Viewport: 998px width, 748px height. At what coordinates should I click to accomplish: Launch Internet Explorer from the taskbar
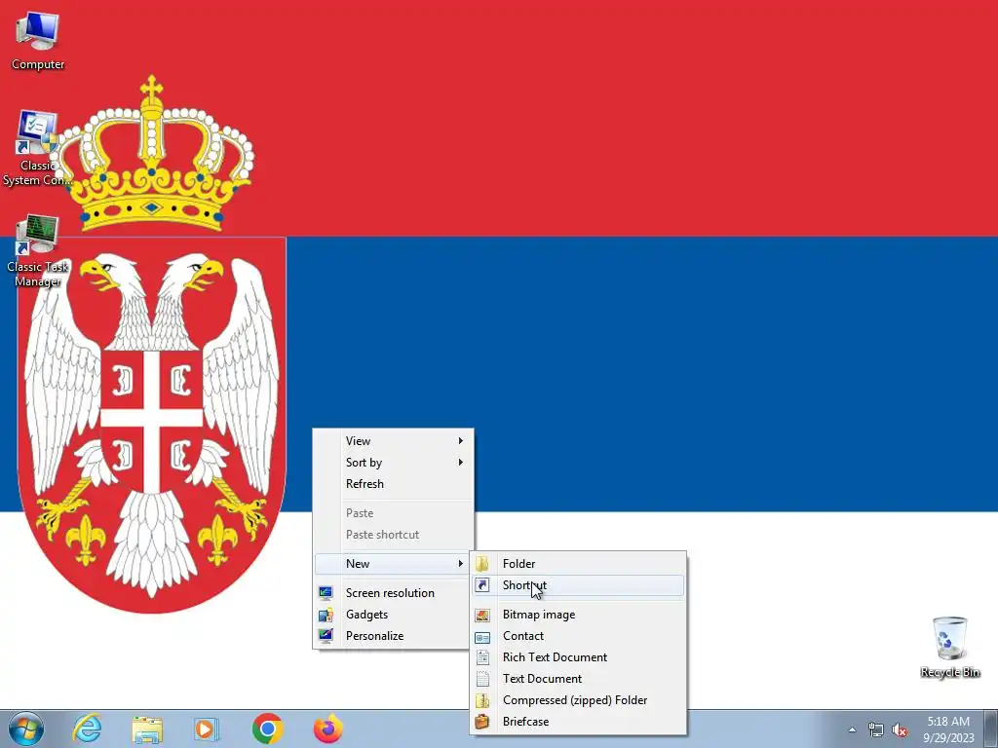[87, 729]
